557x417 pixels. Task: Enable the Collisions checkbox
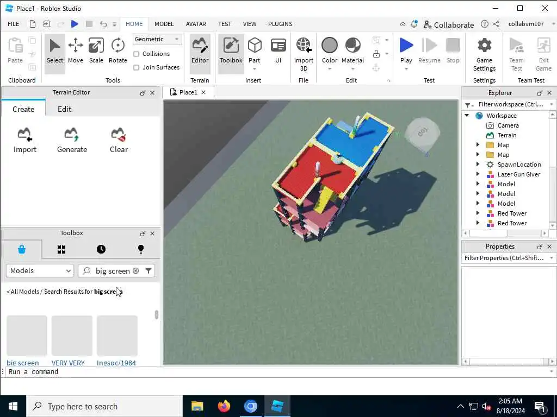point(136,54)
